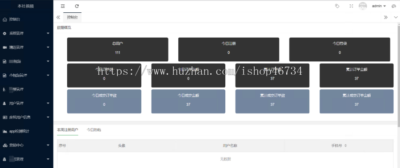
Task: Expand the 虚拟用户信息 submenu arrow
Action: click(48, 117)
